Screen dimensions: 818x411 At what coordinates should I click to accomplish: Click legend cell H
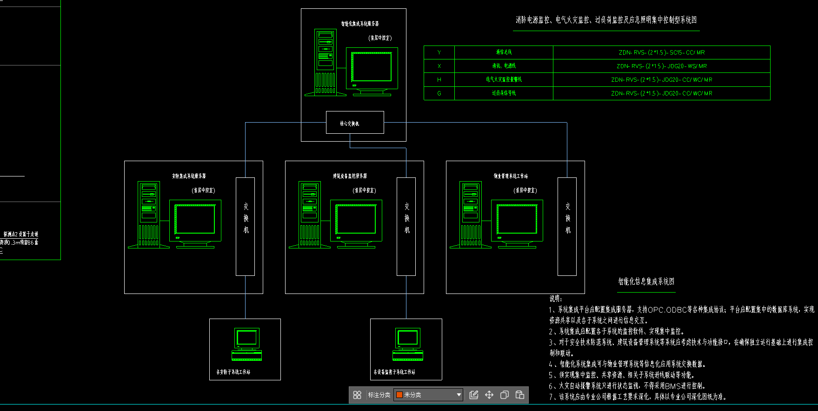tap(439, 79)
